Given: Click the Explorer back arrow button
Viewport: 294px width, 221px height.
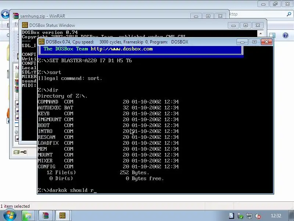Looking at the screenshot, I should (5, 14).
